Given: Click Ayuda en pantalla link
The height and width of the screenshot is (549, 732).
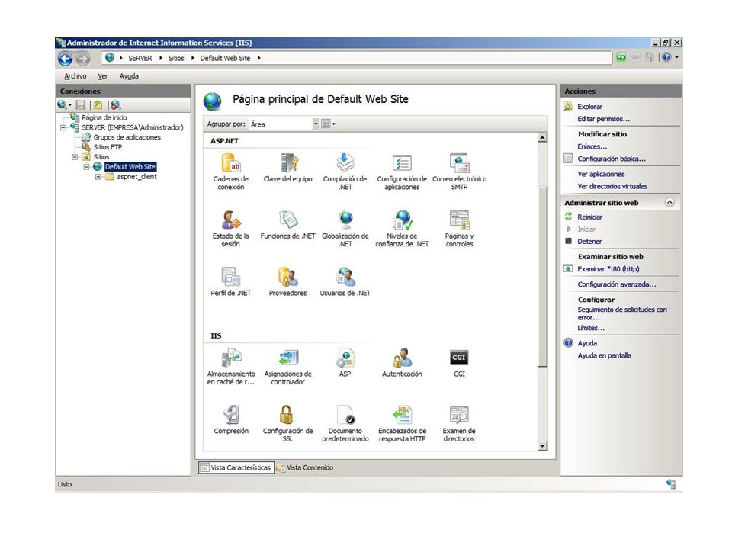Looking at the screenshot, I should pyautogui.click(x=604, y=356).
